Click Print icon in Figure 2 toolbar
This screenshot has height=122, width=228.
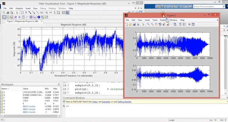pyautogui.click(x=138, y=24)
